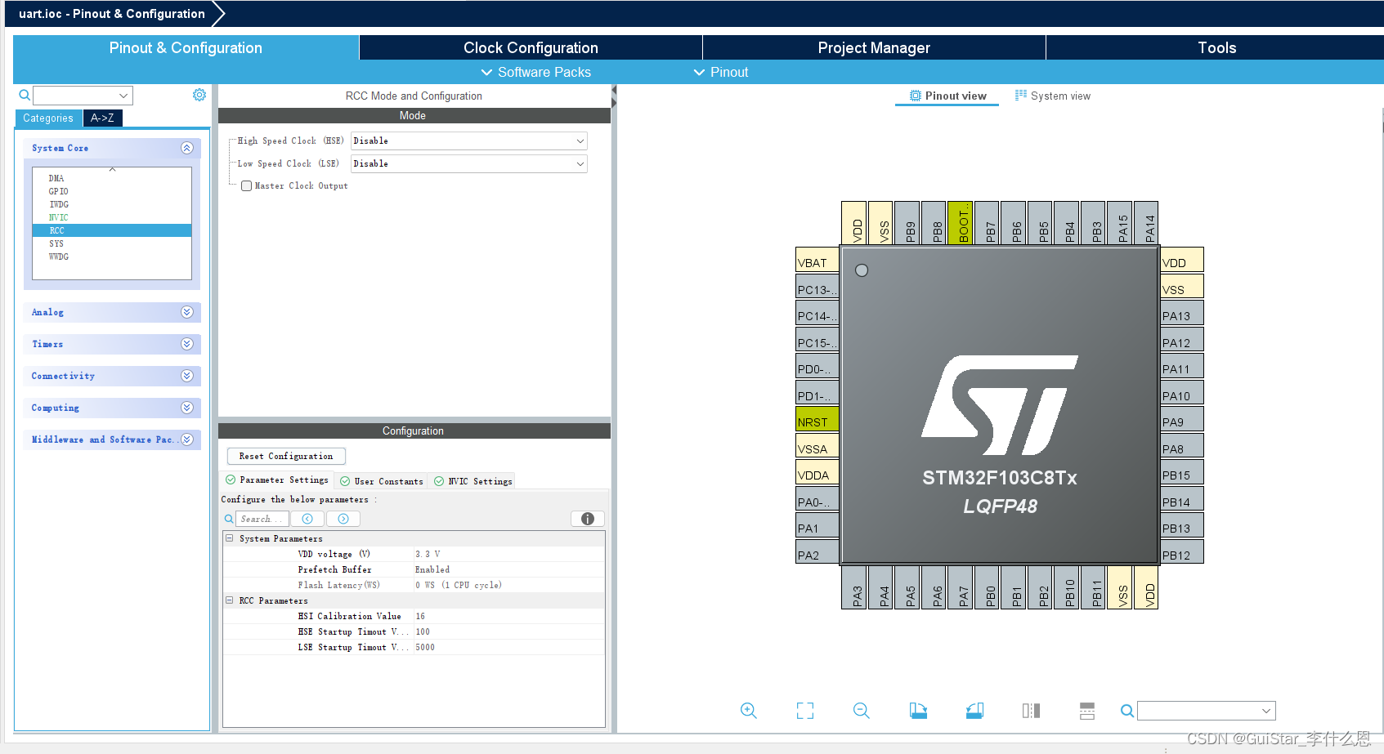Open the gear settings icon in categories panel
Viewport: 1384px width, 754px height.
[199, 95]
